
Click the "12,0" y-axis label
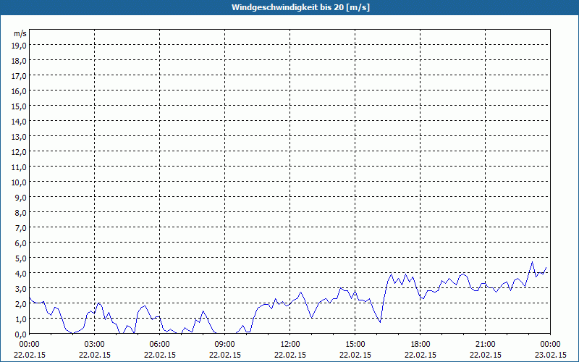(20, 152)
